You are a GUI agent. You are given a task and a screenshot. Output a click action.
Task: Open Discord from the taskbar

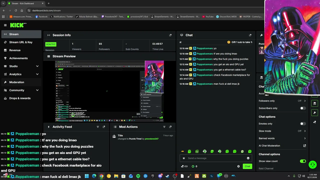160,176
